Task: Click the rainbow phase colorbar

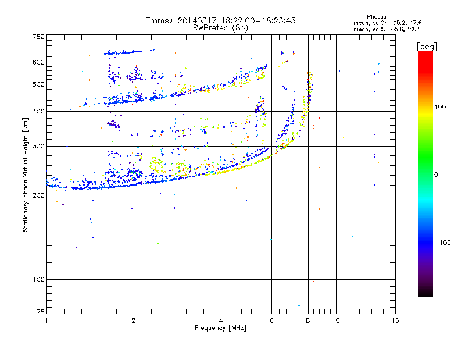Action: (425, 174)
